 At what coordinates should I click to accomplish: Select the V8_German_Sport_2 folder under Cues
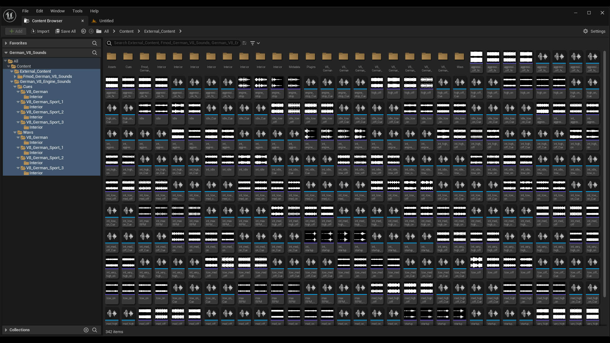[45, 112]
